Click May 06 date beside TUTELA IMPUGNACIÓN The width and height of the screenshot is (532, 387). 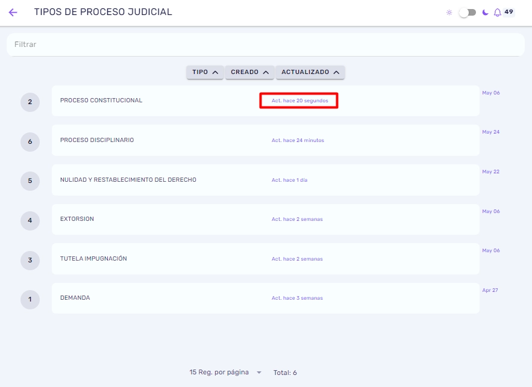click(x=491, y=250)
